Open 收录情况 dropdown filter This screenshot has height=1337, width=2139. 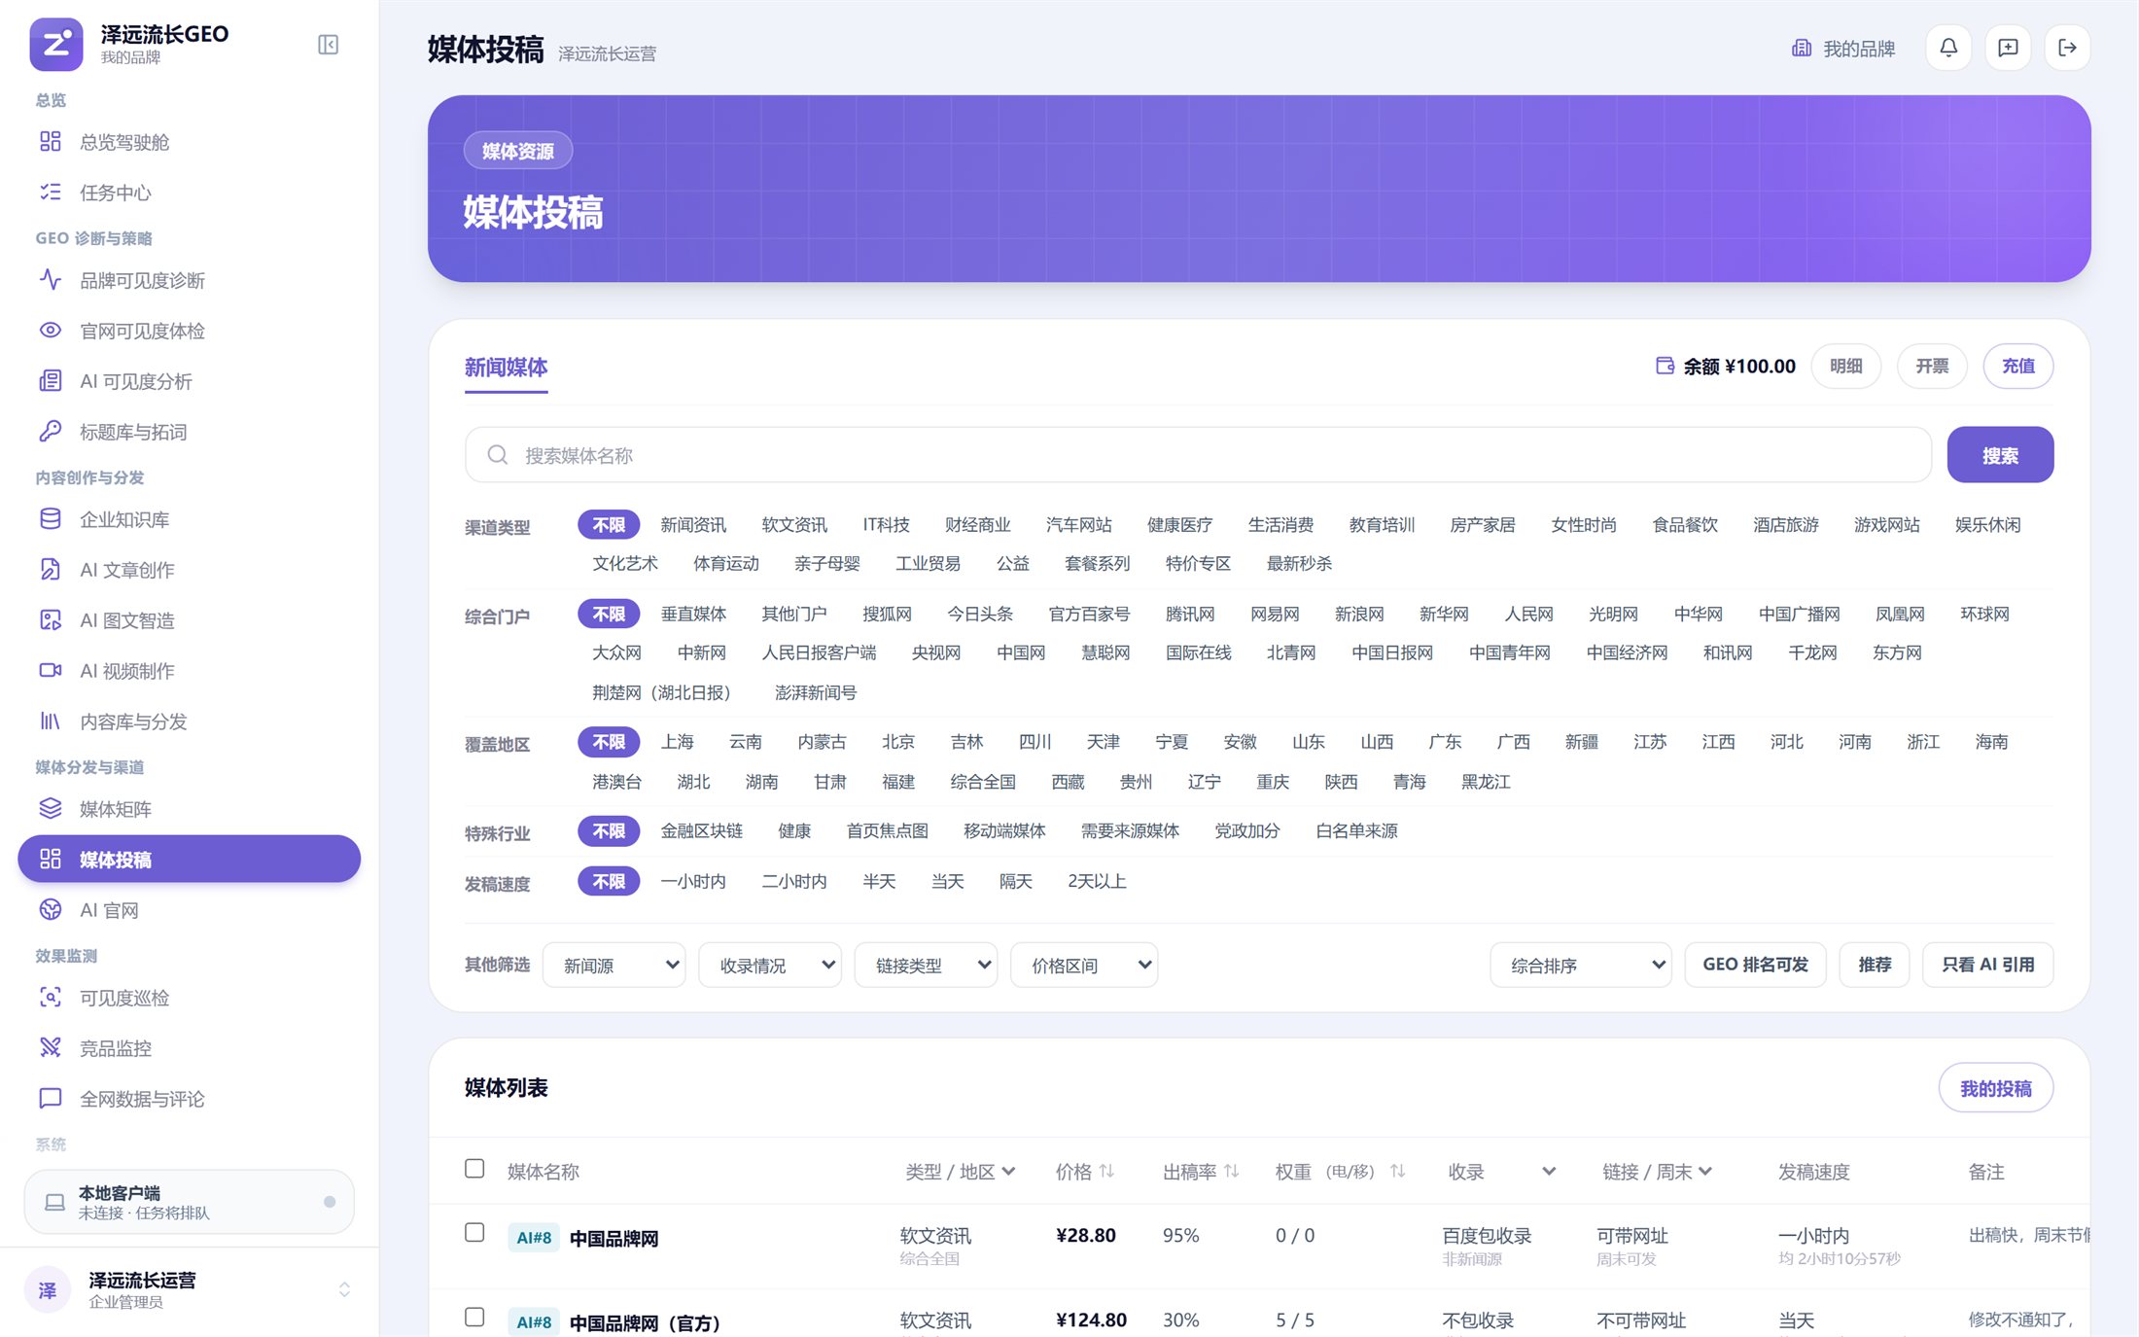pos(770,966)
